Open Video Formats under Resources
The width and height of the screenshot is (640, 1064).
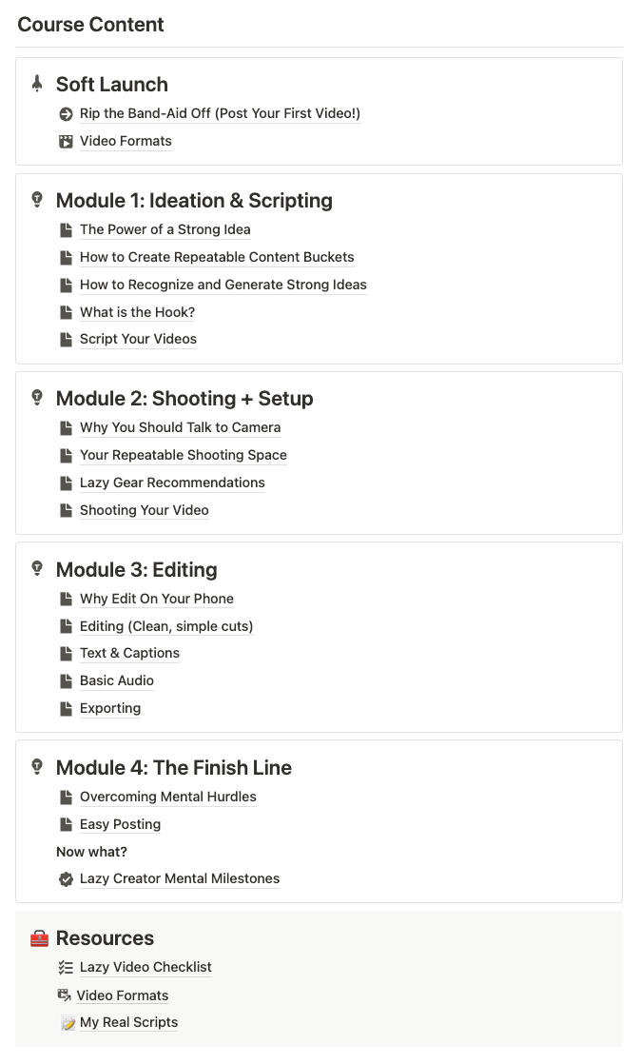tap(122, 995)
